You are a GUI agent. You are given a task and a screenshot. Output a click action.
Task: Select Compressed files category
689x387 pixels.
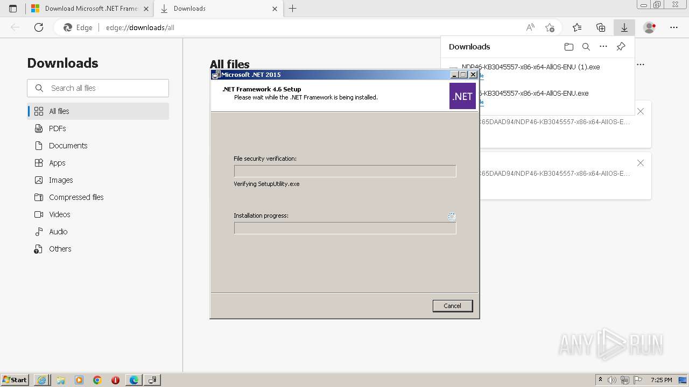[98, 197]
